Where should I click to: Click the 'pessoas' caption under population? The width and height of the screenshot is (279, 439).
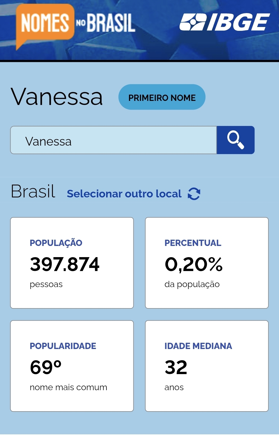(x=46, y=284)
